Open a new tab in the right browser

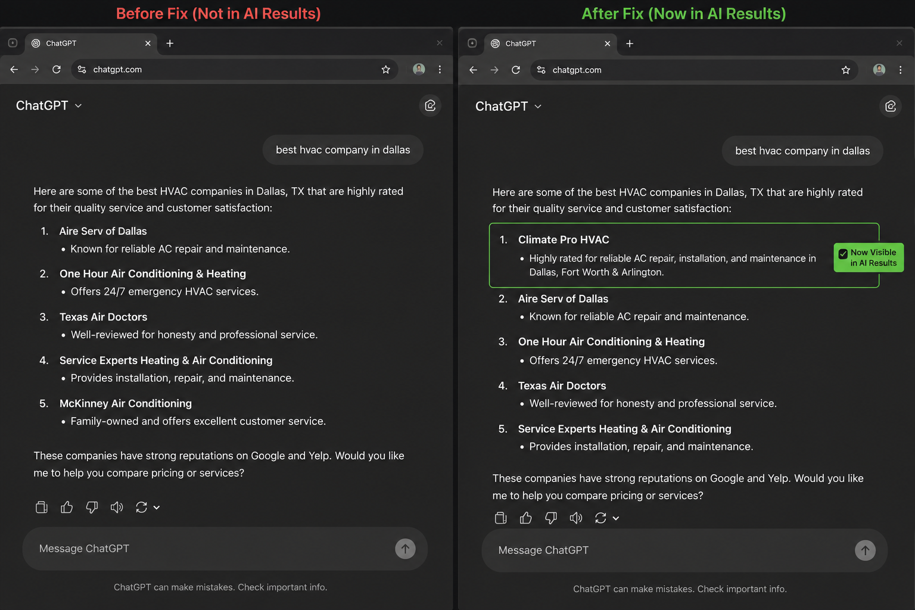click(630, 43)
